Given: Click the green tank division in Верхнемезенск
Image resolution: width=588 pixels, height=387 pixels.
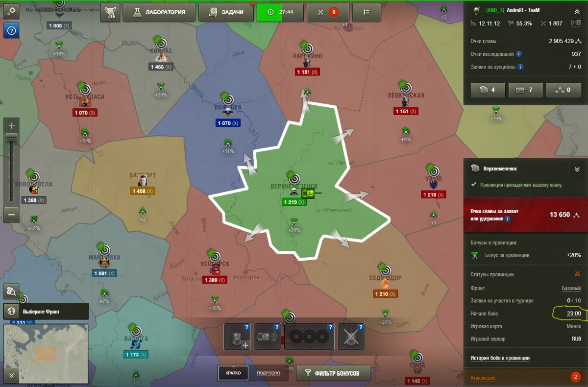Looking at the screenshot, I should pos(311,194).
